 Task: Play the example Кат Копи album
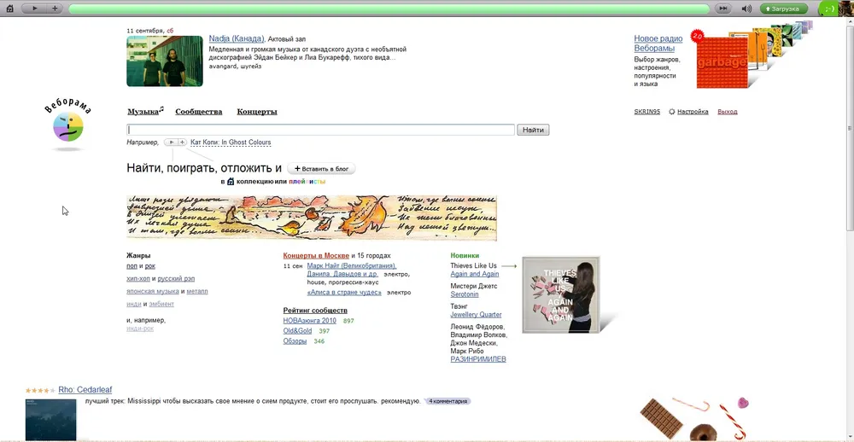click(171, 142)
